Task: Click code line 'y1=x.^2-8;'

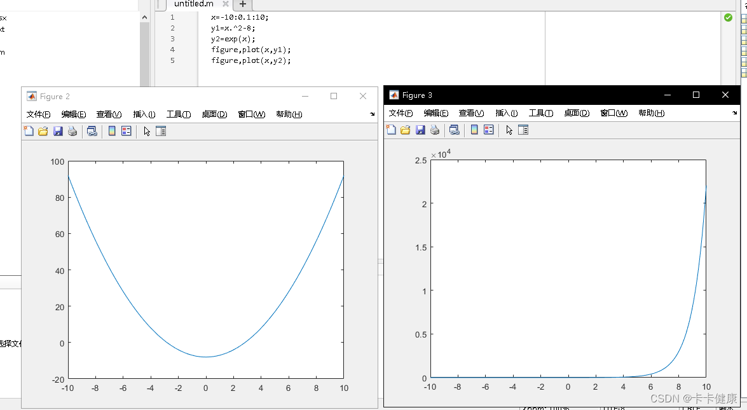Action: pos(233,28)
